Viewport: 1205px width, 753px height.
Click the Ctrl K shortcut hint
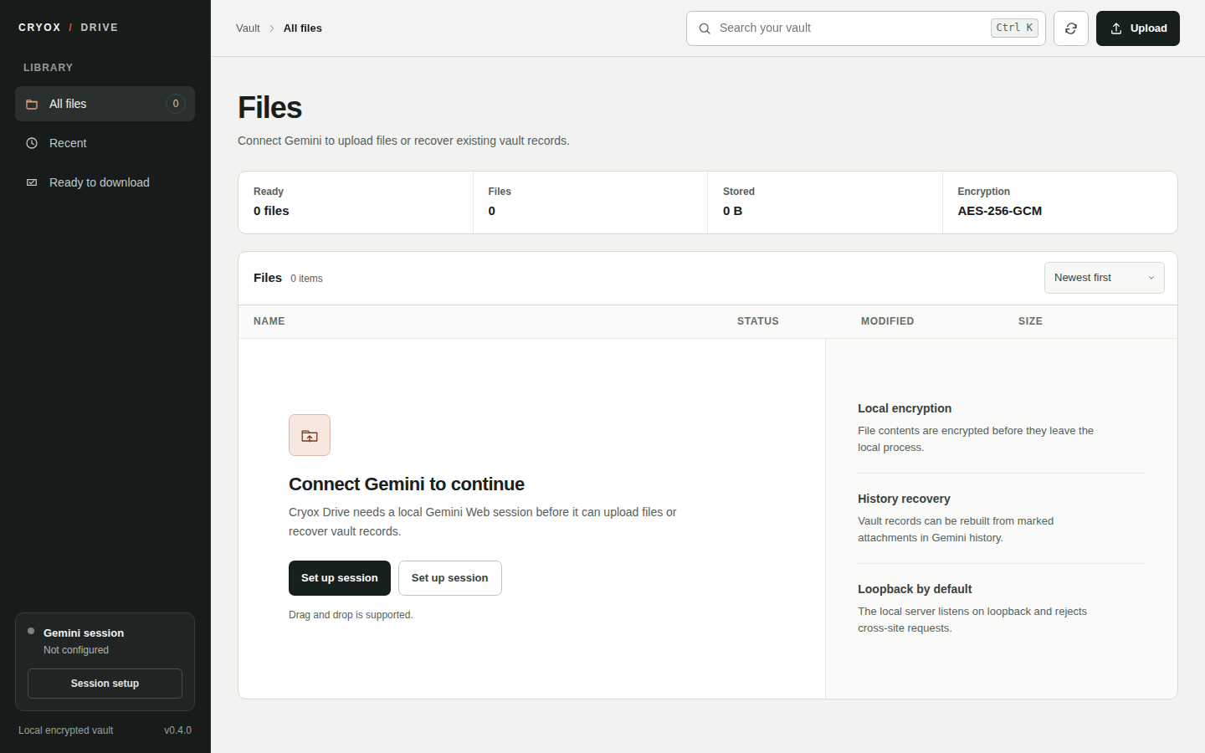(1015, 28)
